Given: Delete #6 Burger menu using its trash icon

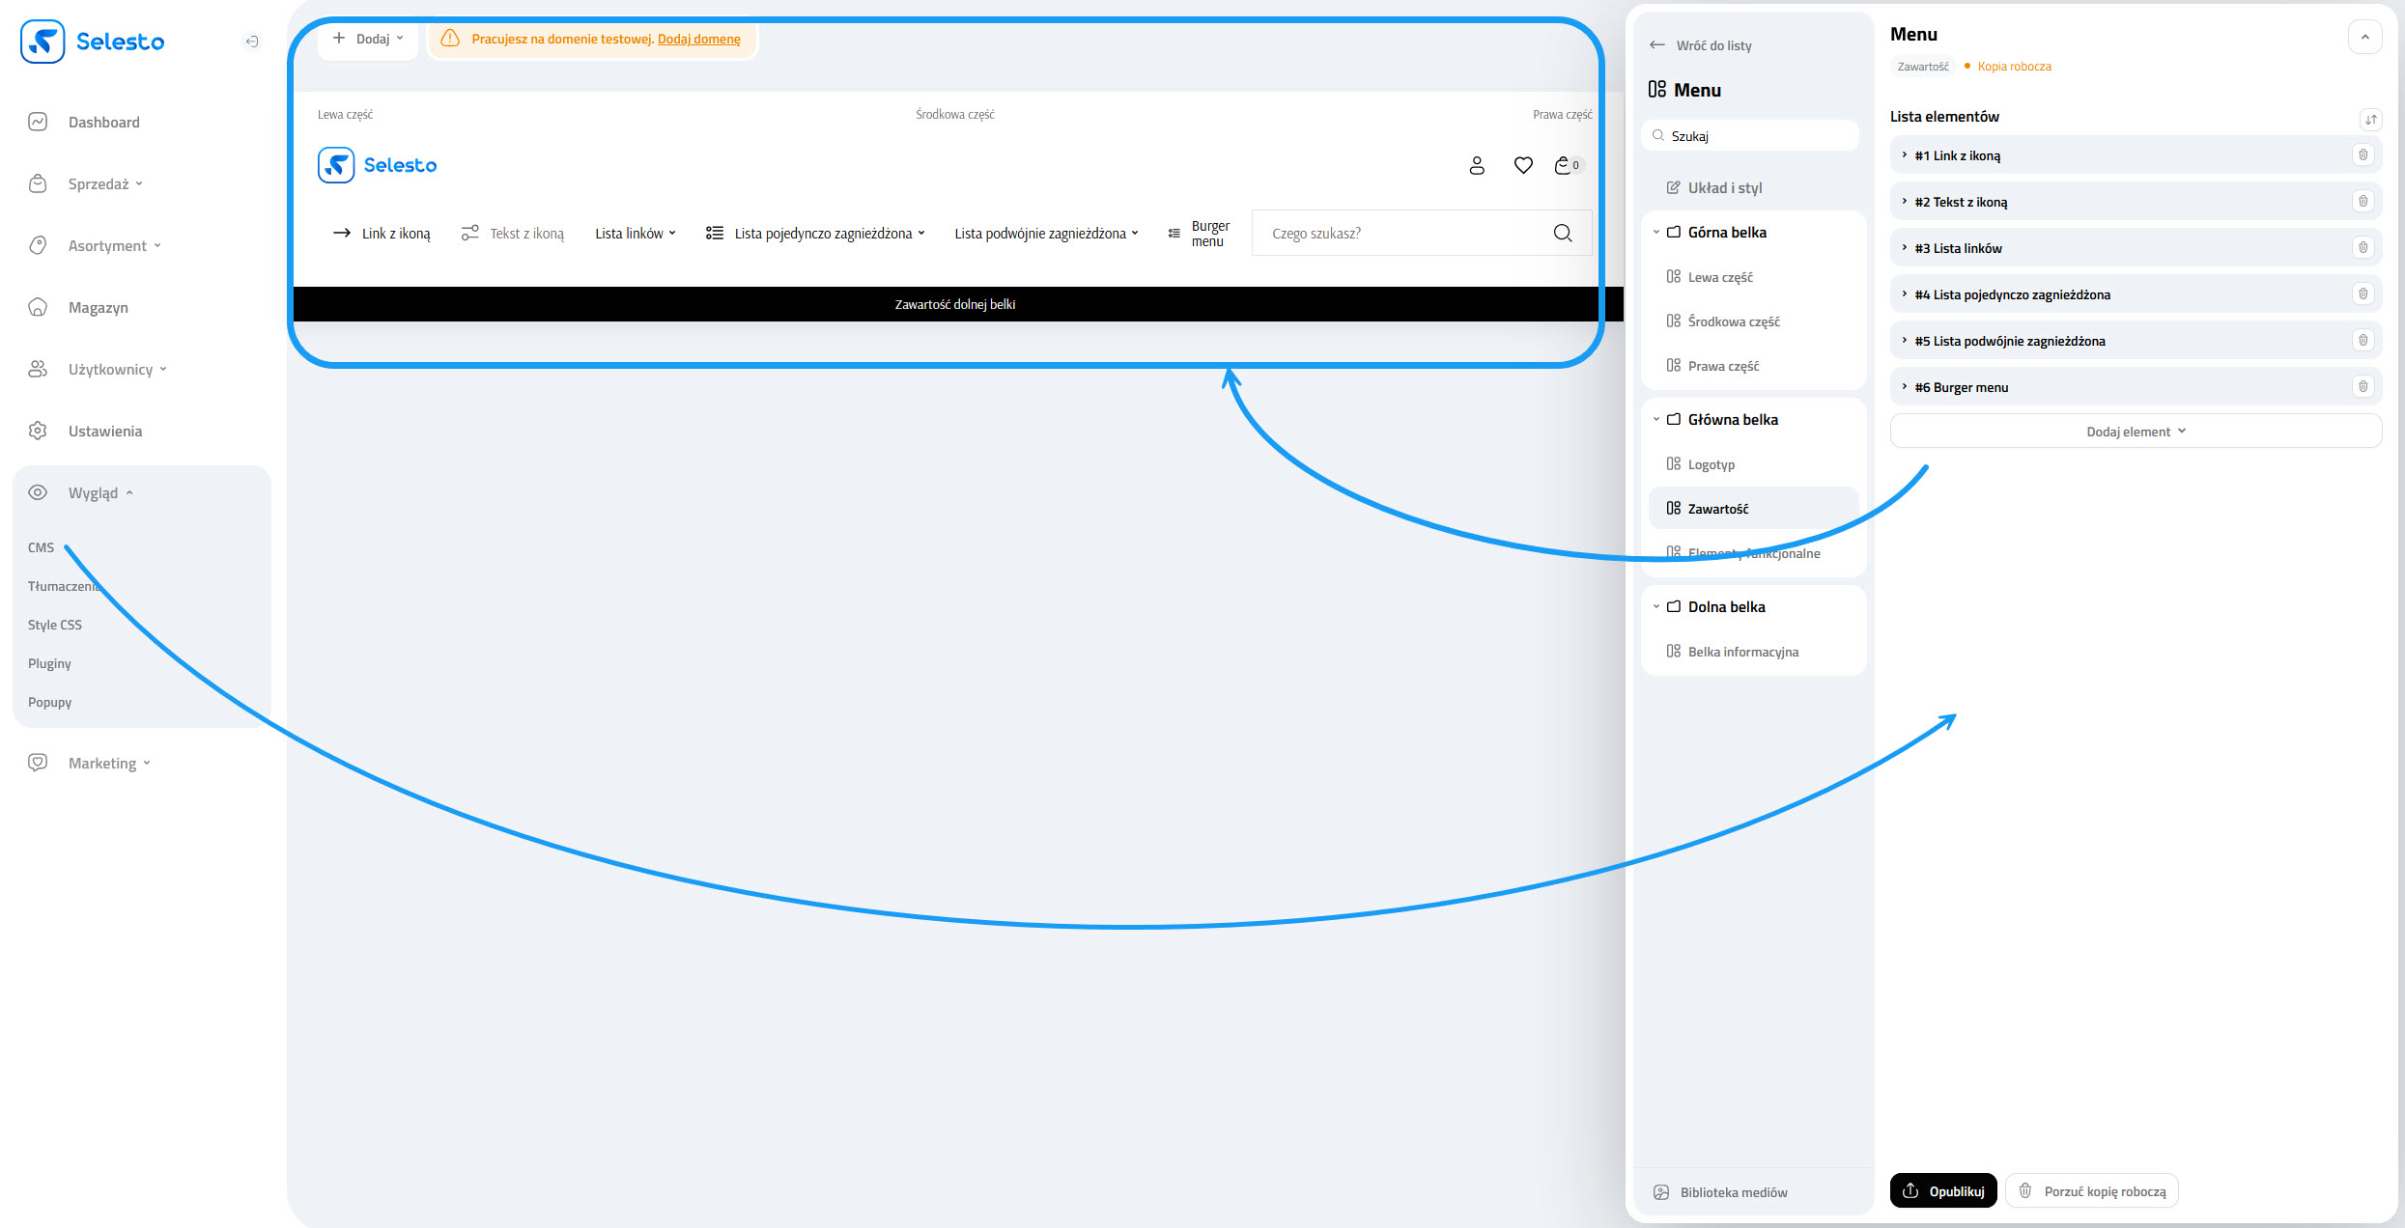Looking at the screenshot, I should (2363, 386).
